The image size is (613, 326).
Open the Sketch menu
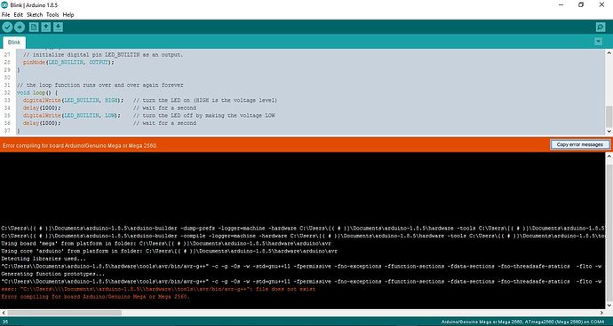tap(35, 15)
